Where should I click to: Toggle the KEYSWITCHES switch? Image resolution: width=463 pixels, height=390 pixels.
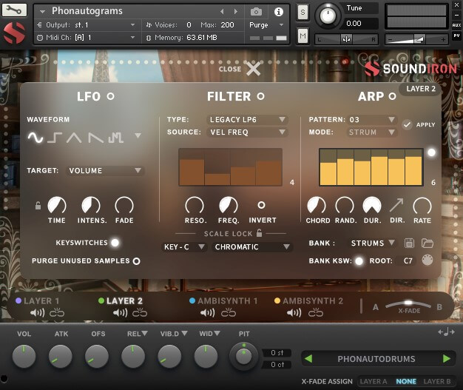click(115, 243)
